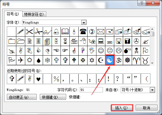Select the Aries zodiac symbol
The height and width of the screenshot is (115, 162).
(x=136, y=60)
